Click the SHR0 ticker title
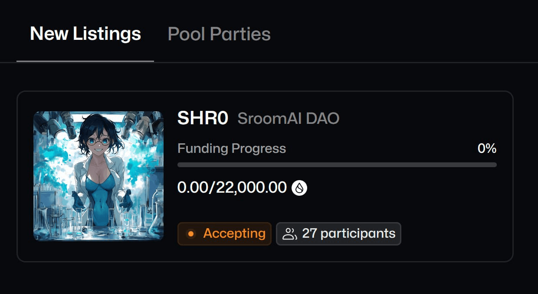This screenshot has width=538, height=294. [x=203, y=118]
